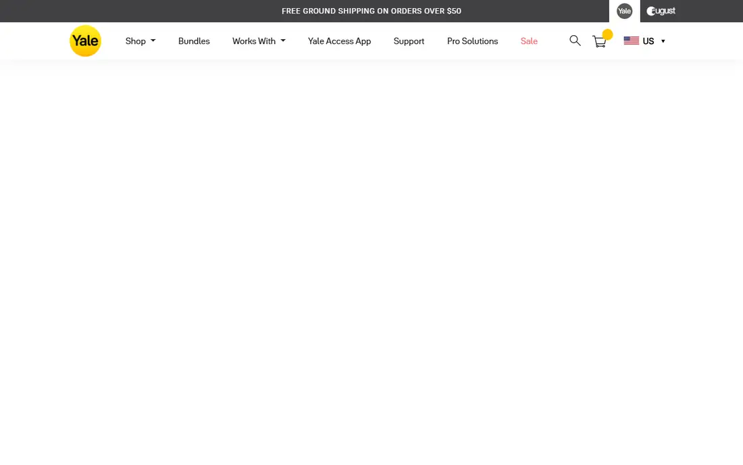Screen dimensions: 743x465
Task: Open the shopping cart icon
Action: pos(599,41)
